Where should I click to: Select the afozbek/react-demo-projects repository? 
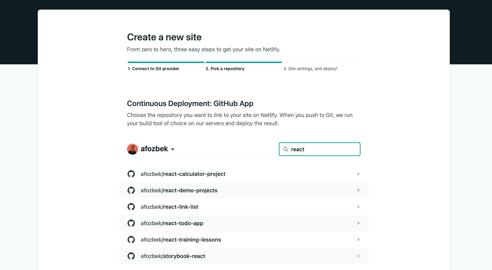pos(179,190)
